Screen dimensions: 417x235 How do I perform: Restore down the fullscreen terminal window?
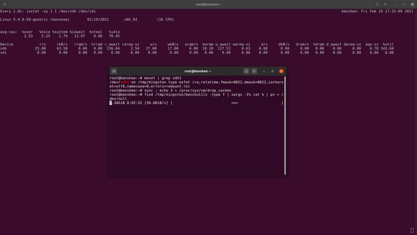click(x=404, y=4)
